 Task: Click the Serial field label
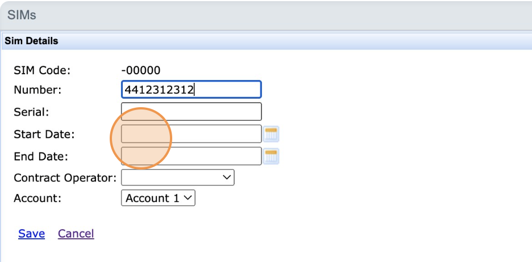(31, 112)
